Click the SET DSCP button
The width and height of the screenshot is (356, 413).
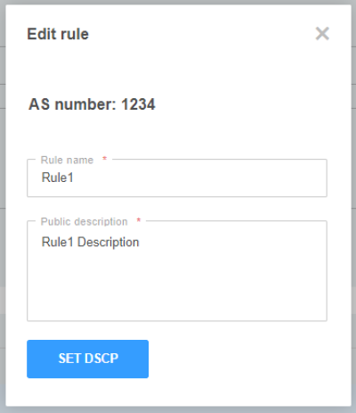tap(87, 359)
